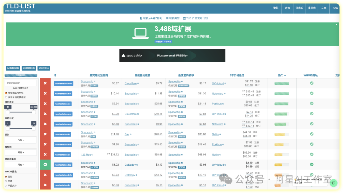Open the OVHcloud link in manifestation.com row
Viewport: 343px width, 193px height.
[x=218, y=83]
